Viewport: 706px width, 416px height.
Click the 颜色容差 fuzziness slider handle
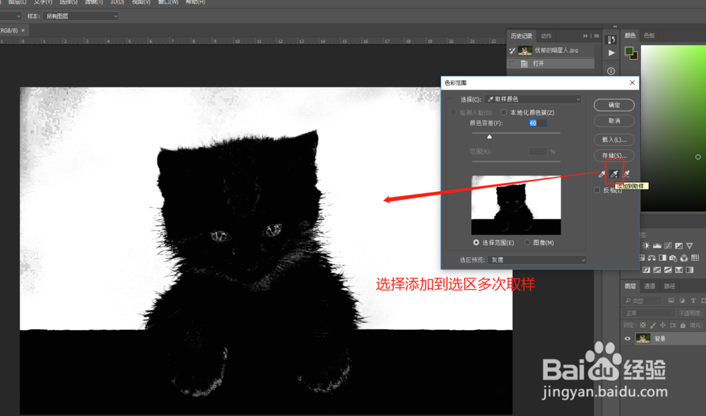pos(489,137)
